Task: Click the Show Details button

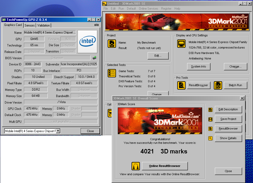Action: (x=228, y=138)
